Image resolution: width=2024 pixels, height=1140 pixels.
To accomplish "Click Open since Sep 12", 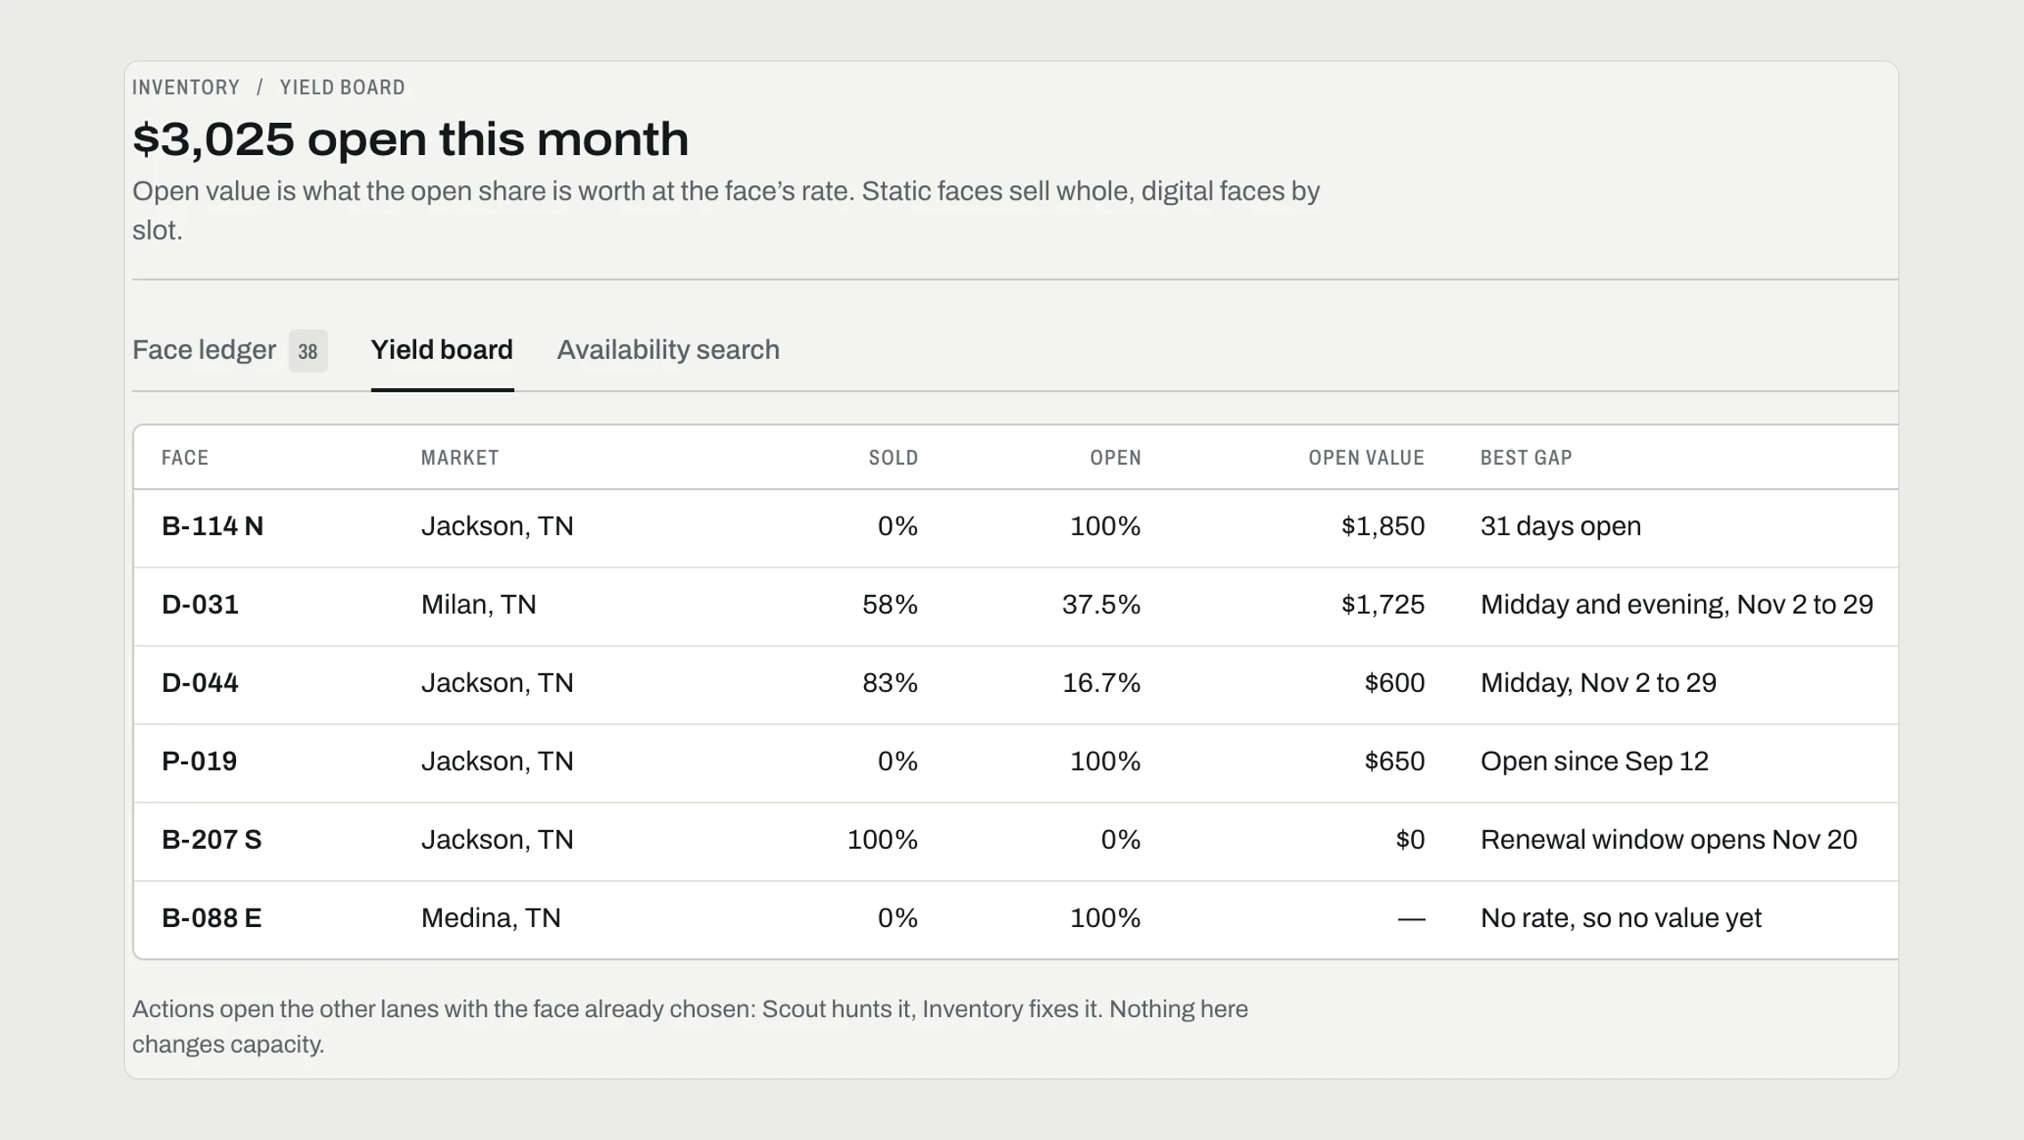I will tap(1595, 761).
